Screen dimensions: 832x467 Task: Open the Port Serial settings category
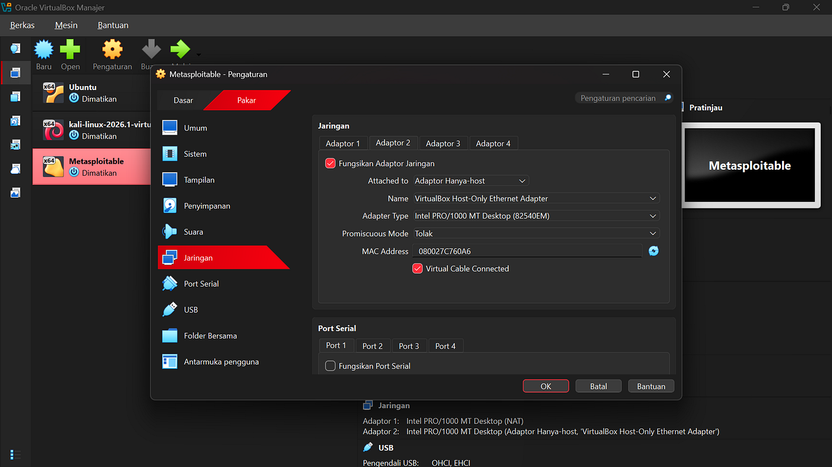[223, 284]
